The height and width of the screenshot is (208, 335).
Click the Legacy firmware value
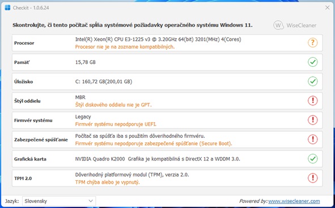coord(83,117)
